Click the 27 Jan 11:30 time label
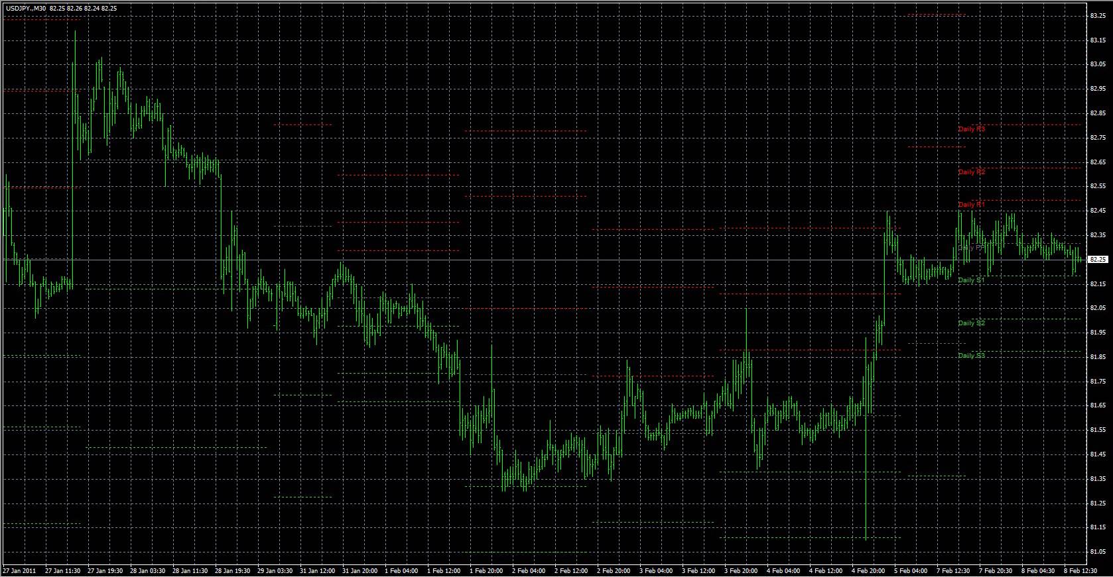This screenshot has width=1113, height=577. (x=64, y=570)
